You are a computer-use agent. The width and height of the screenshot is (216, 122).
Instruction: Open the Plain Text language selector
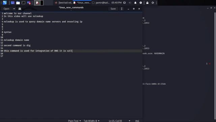pyautogui.click(x=74, y=121)
